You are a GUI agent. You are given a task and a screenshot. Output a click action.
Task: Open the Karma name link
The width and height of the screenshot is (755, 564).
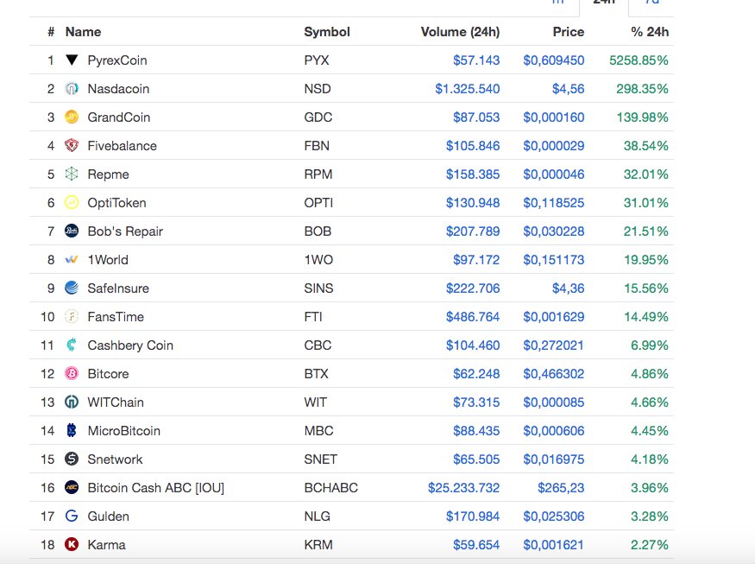coord(106,545)
